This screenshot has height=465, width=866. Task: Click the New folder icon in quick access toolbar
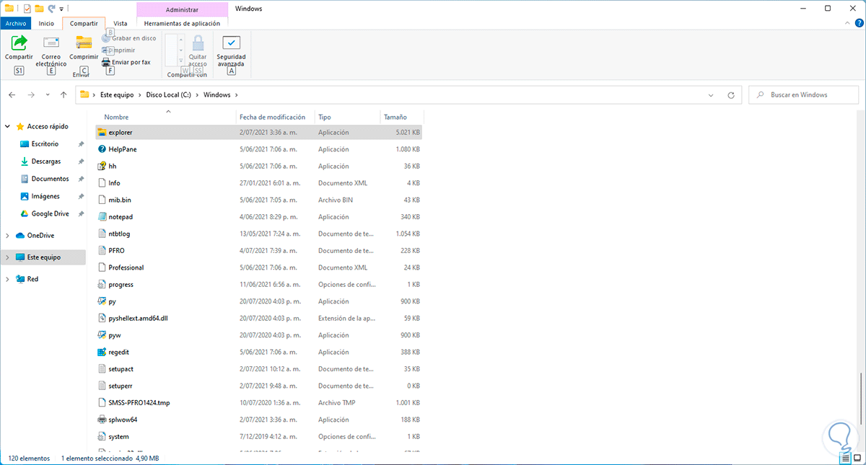[x=40, y=9]
